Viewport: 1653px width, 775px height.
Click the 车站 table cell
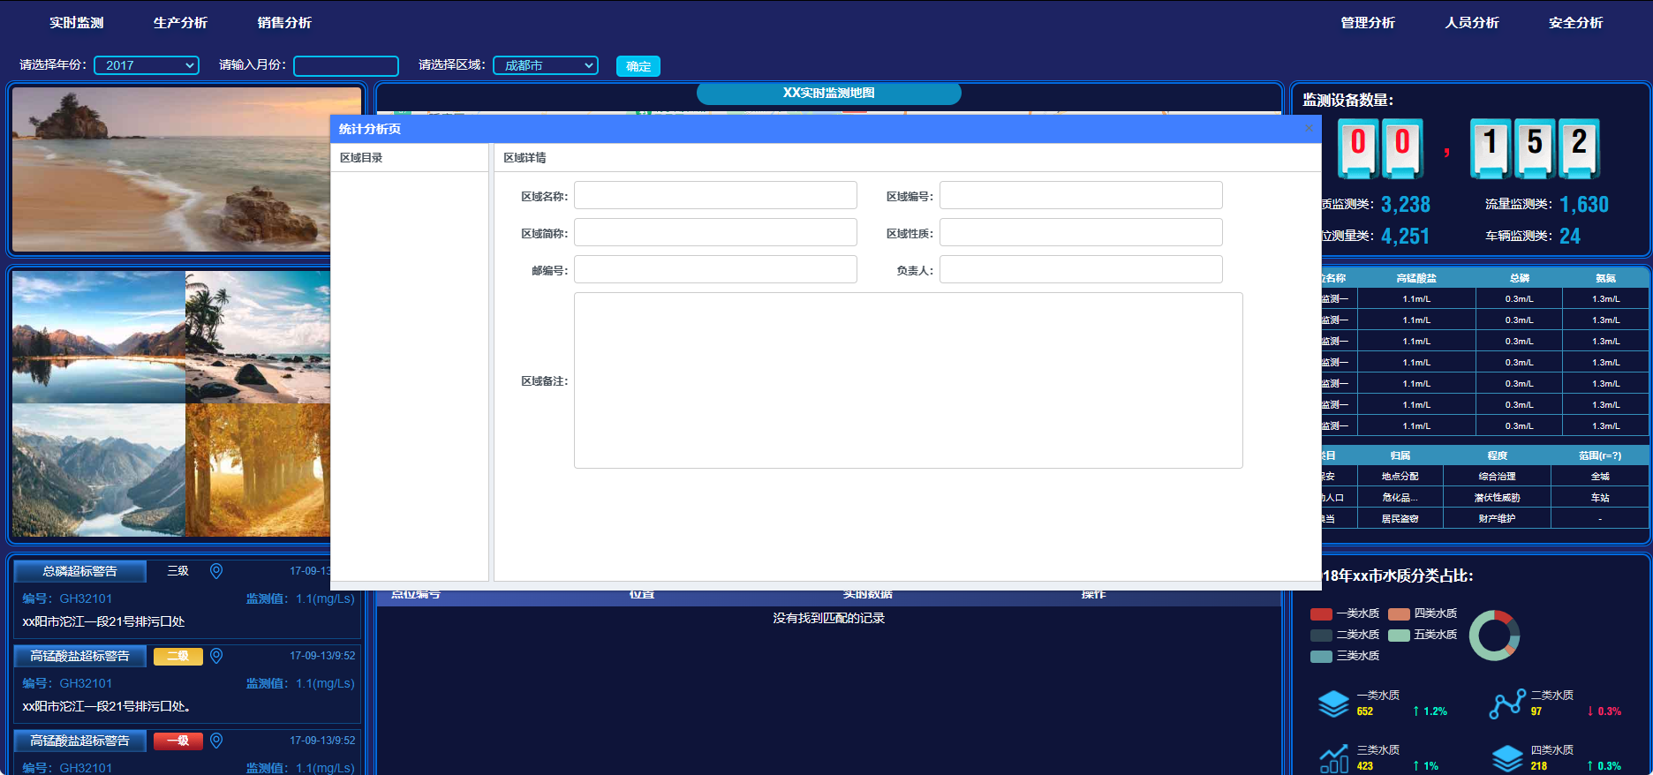pyautogui.click(x=1600, y=498)
